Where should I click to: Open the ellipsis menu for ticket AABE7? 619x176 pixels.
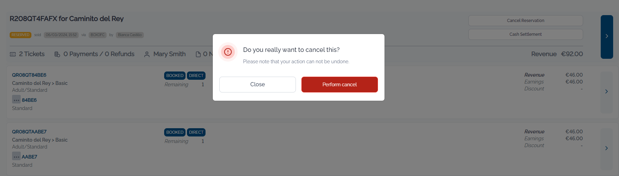pyautogui.click(x=16, y=156)
